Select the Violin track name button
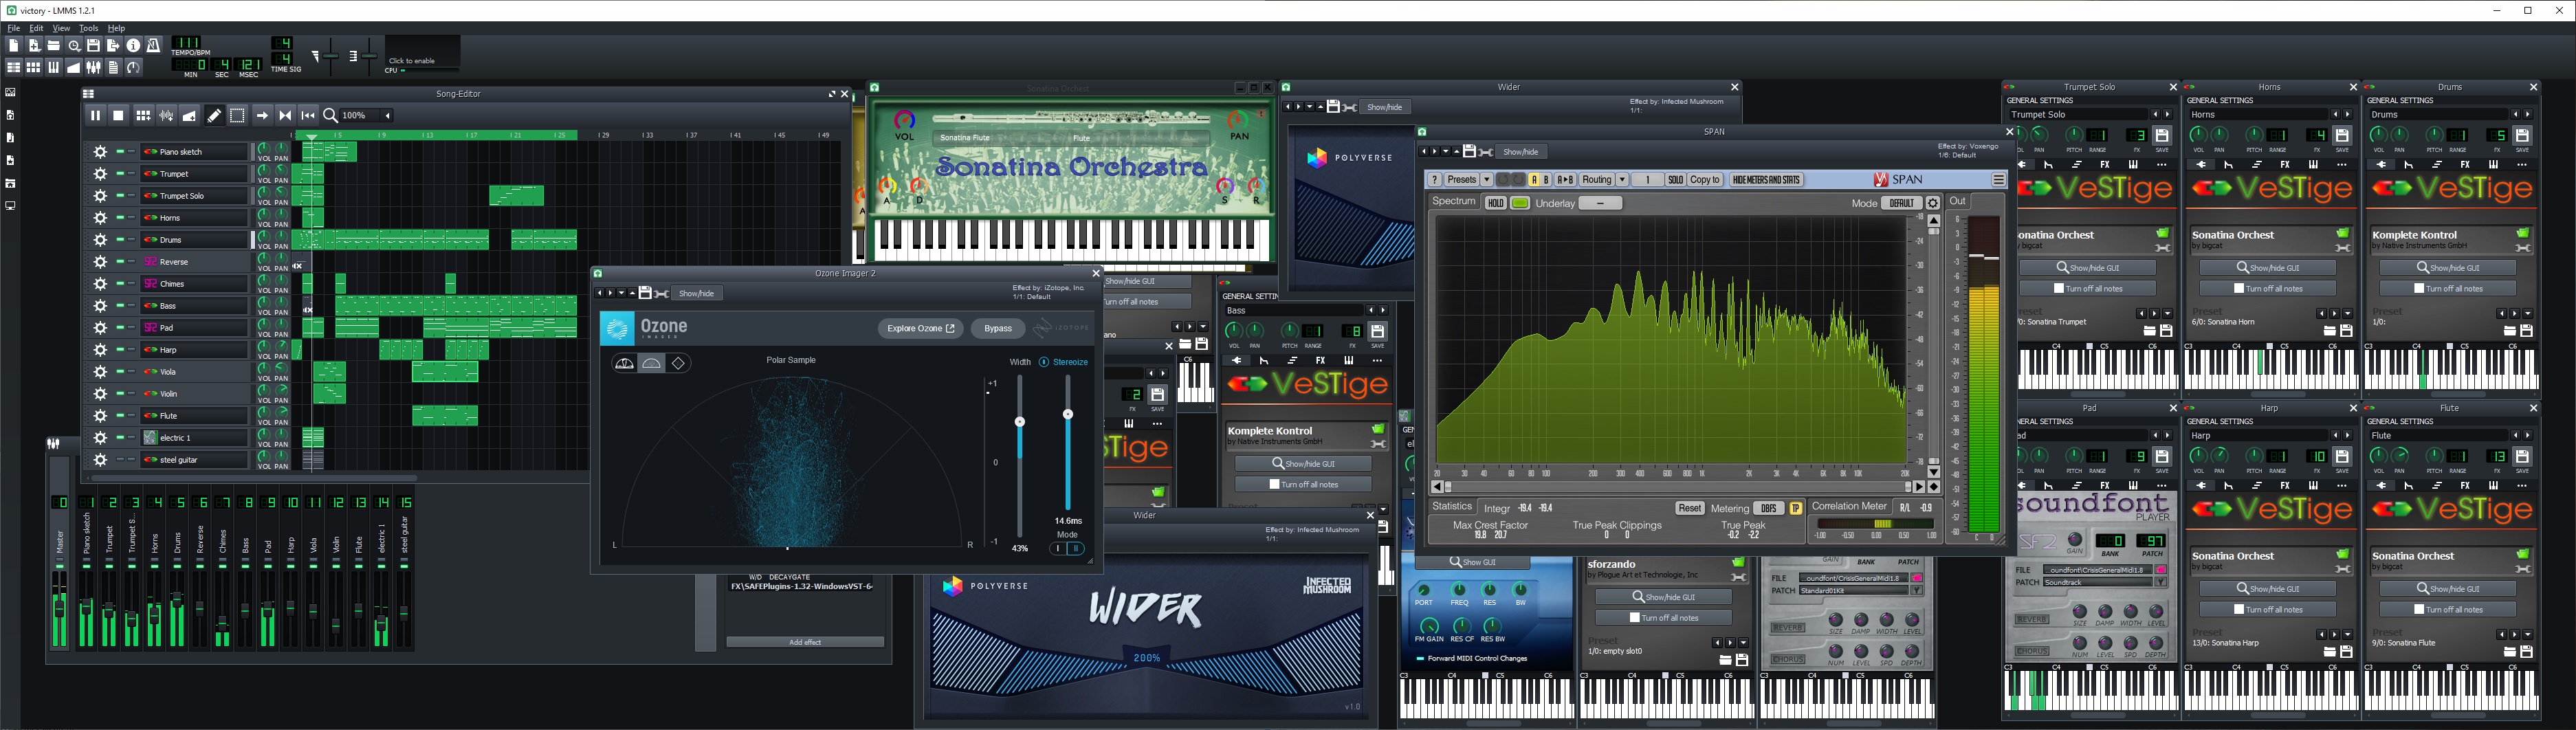The height and width of the screenshot is (730, 2576). [x=194, y=394]
